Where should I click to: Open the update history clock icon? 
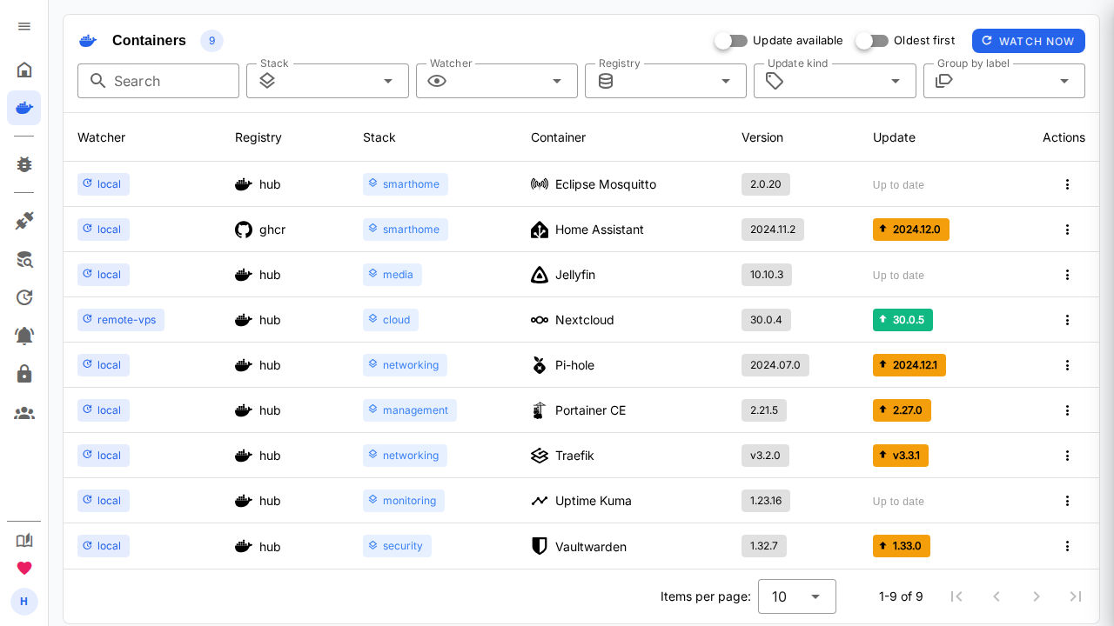[x=24, y=297]
